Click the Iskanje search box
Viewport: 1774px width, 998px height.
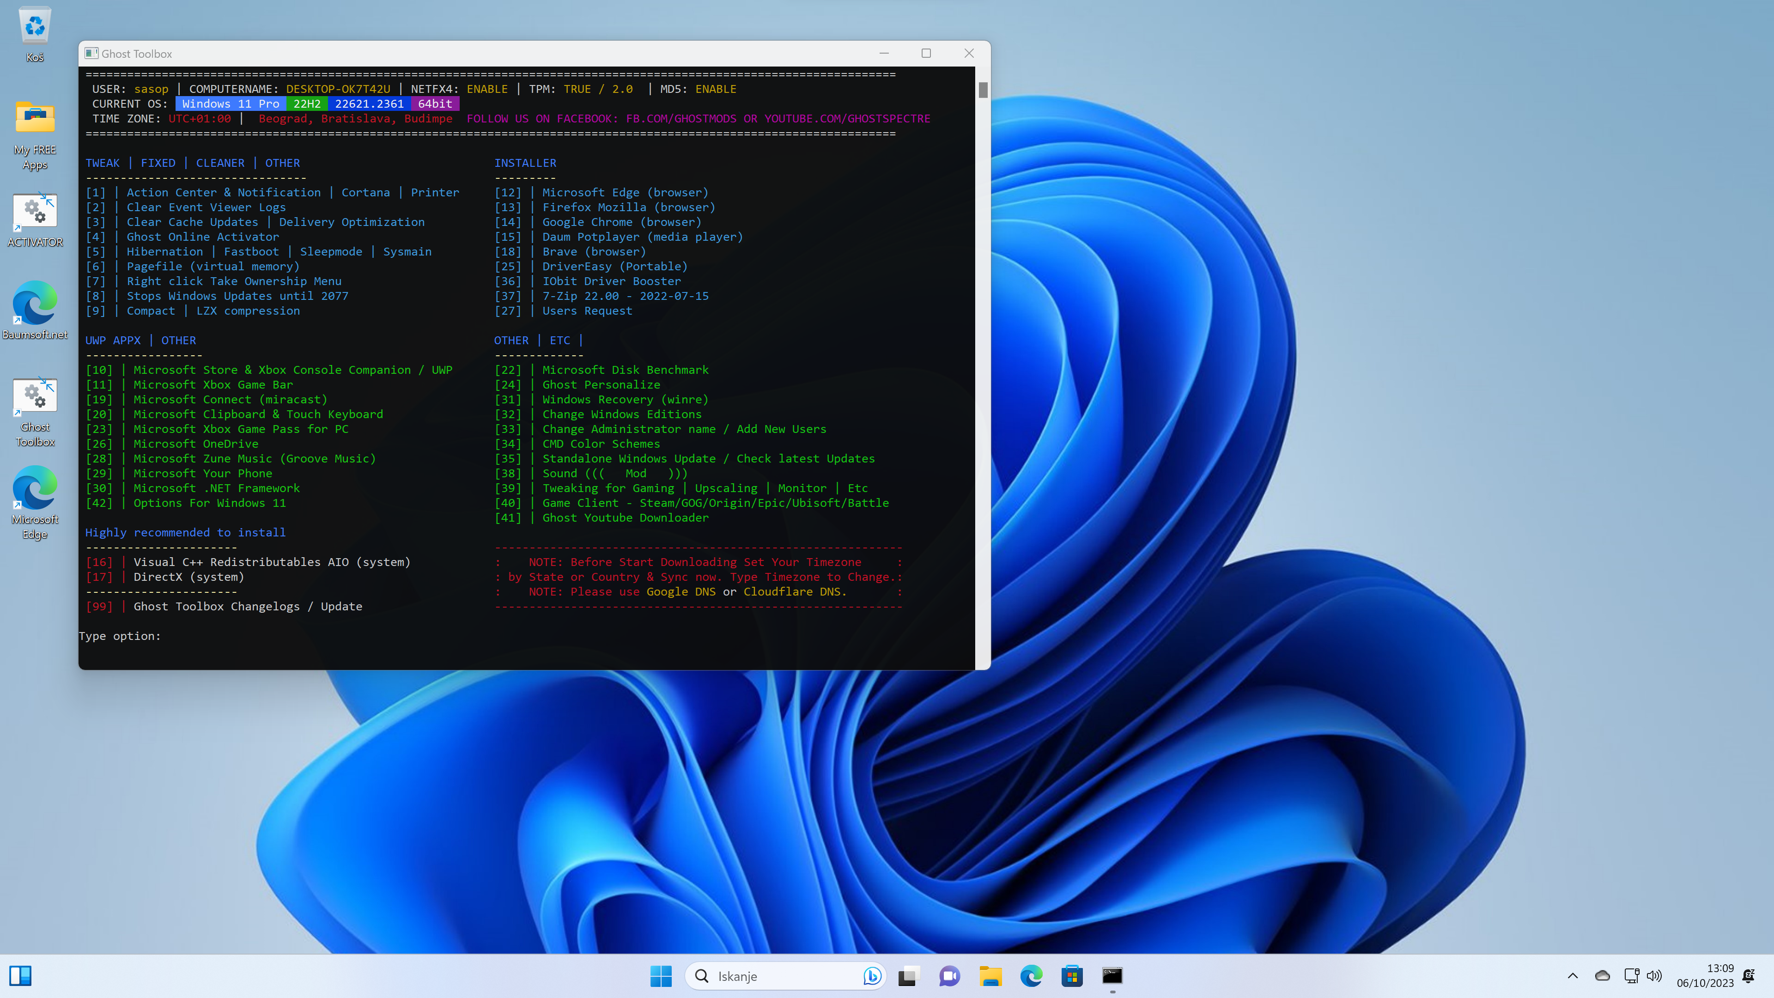785,975
